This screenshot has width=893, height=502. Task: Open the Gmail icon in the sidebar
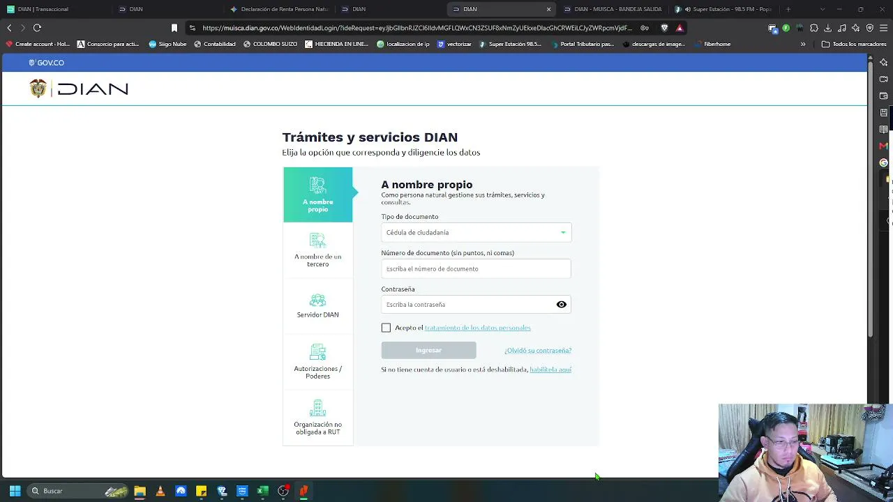point(884,146)
